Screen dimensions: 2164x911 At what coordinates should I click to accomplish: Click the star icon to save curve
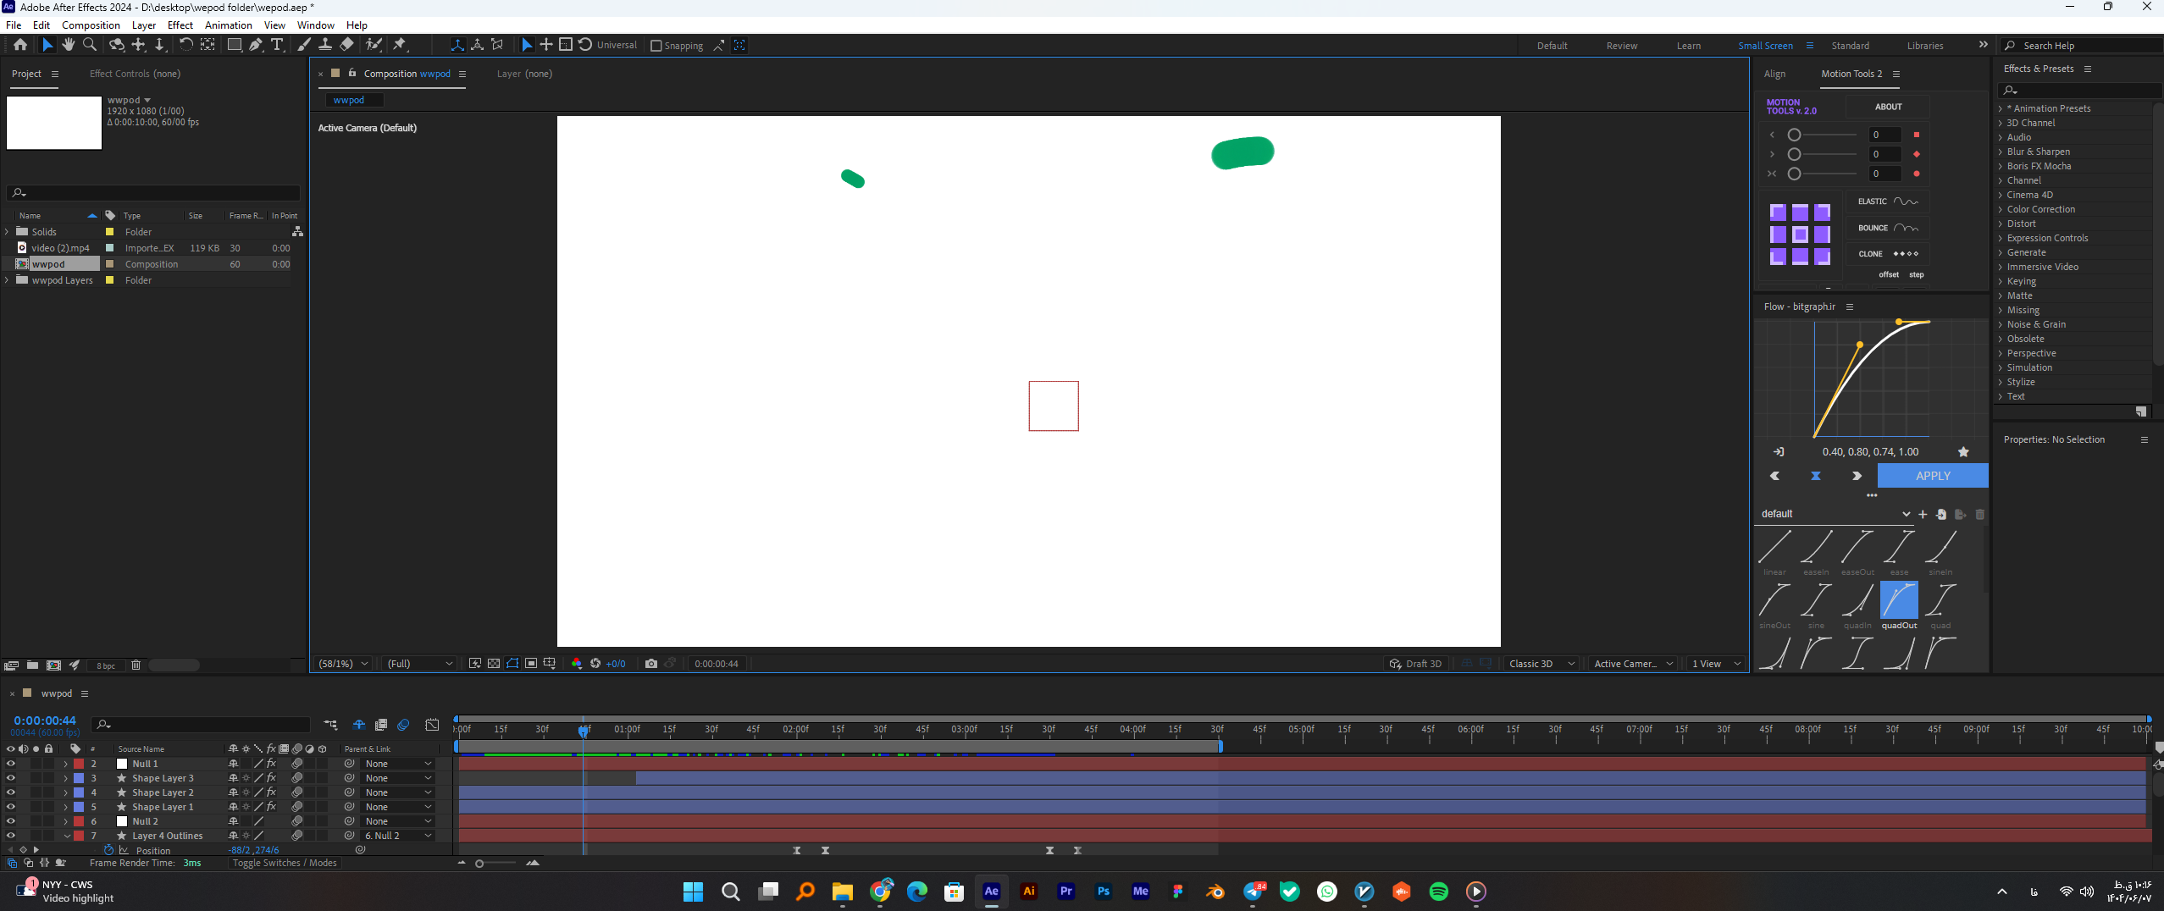(1963, 452)
